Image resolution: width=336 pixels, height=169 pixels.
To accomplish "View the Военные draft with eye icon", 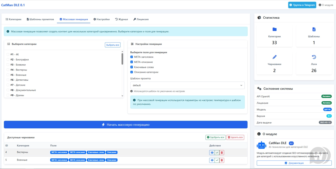I will click(x=212, y=160).
